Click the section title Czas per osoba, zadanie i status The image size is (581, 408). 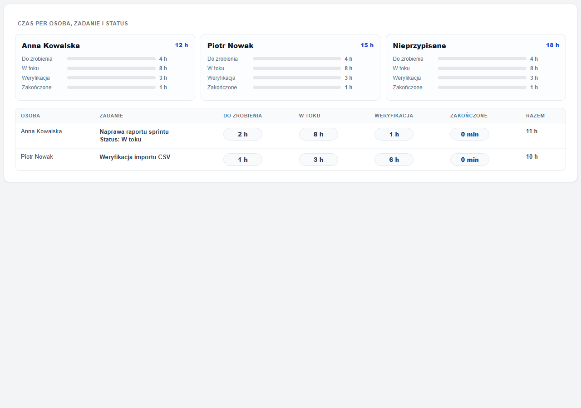(x=73, y=24)
